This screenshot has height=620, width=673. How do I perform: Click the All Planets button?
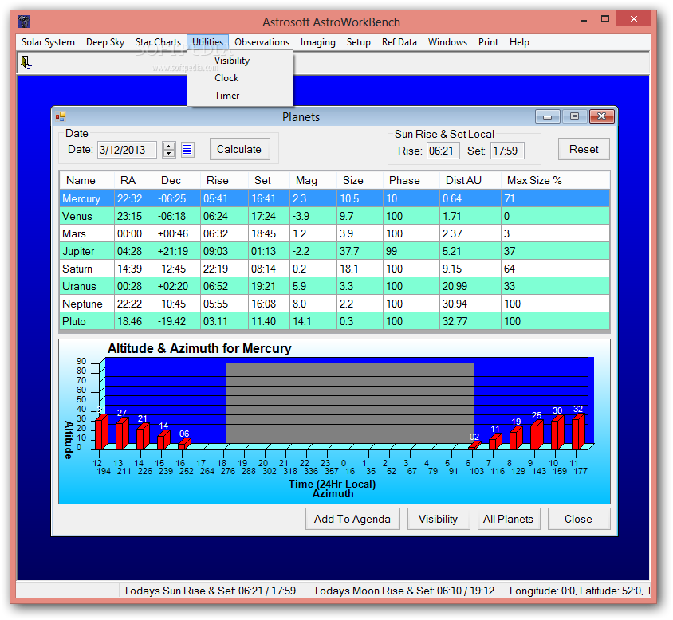coord(509,519)
